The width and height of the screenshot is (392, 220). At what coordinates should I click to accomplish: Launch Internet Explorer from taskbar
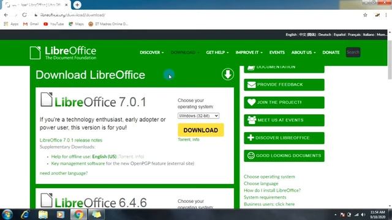click(25, 215)
